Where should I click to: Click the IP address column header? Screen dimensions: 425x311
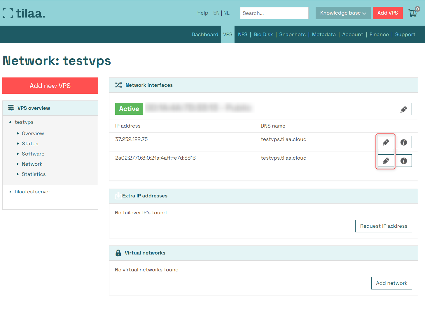tap(128, 126)
